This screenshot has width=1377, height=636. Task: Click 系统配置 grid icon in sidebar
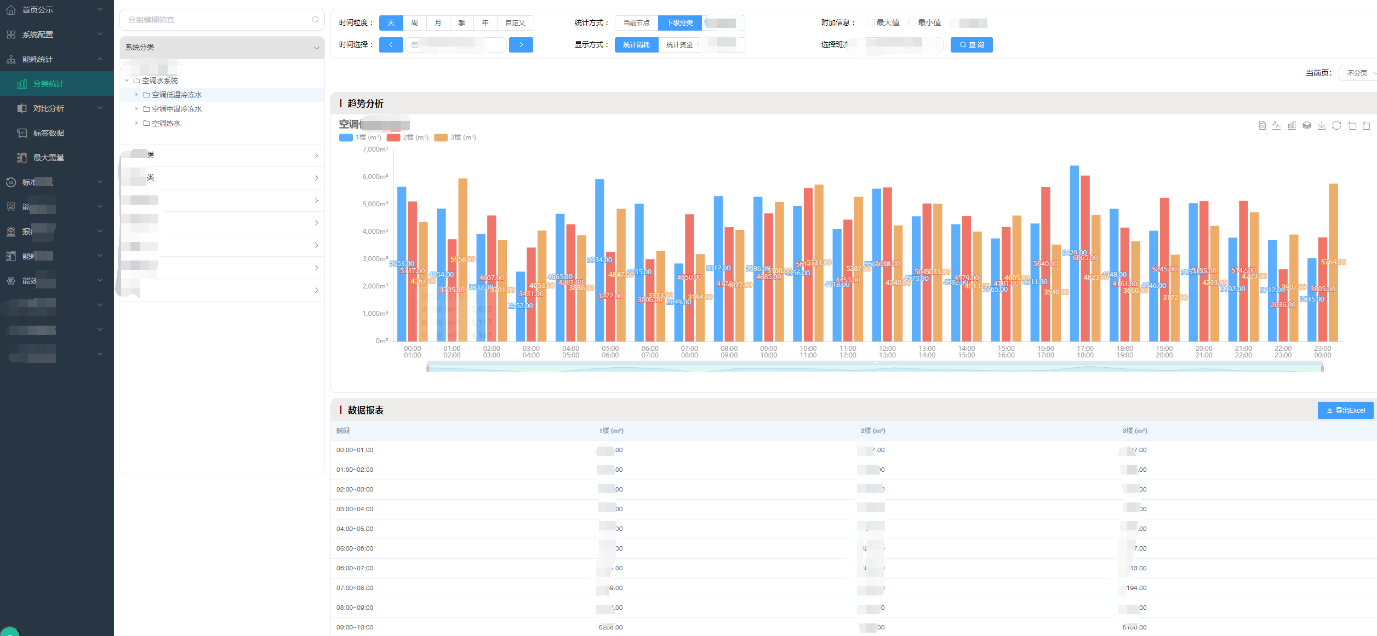click(x=11, y=34)
